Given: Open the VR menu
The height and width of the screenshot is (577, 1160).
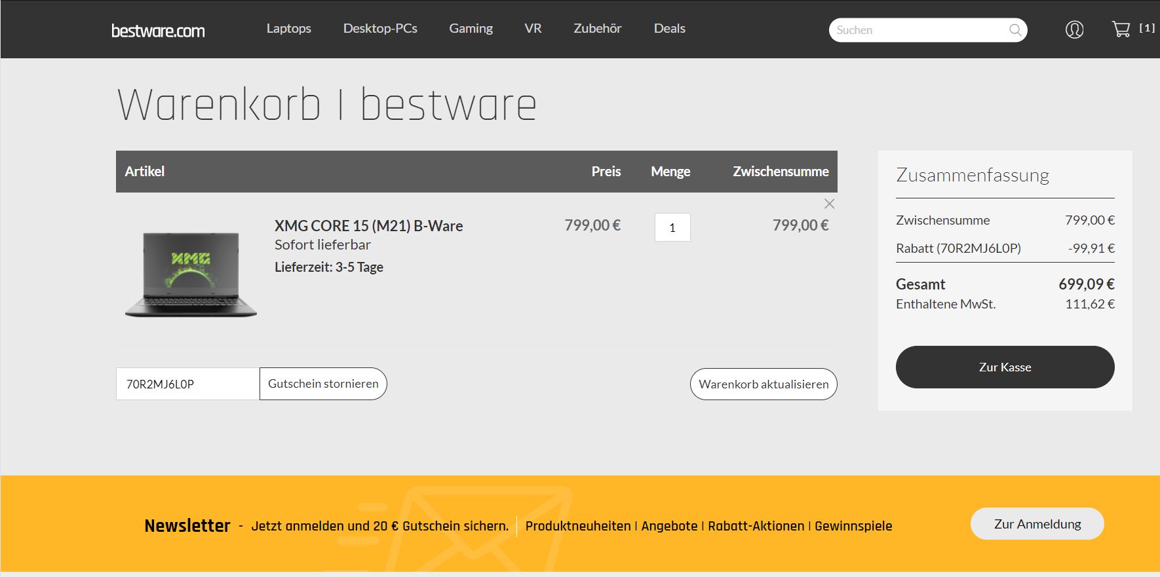Looking at the screenshot, I should pyautogui.click(x=533, y=28).
